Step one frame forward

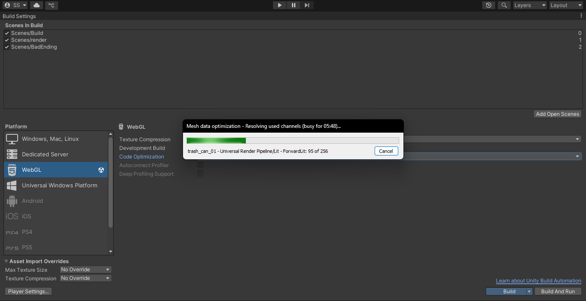pyautogui.click(x=307, y=5)
